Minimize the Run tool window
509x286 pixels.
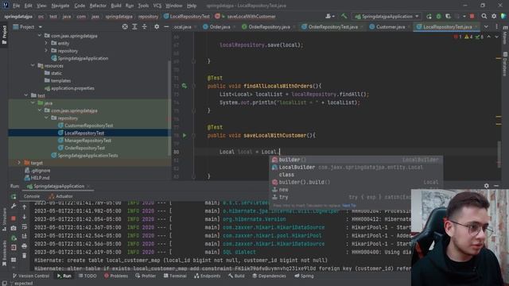pos(496,186)
